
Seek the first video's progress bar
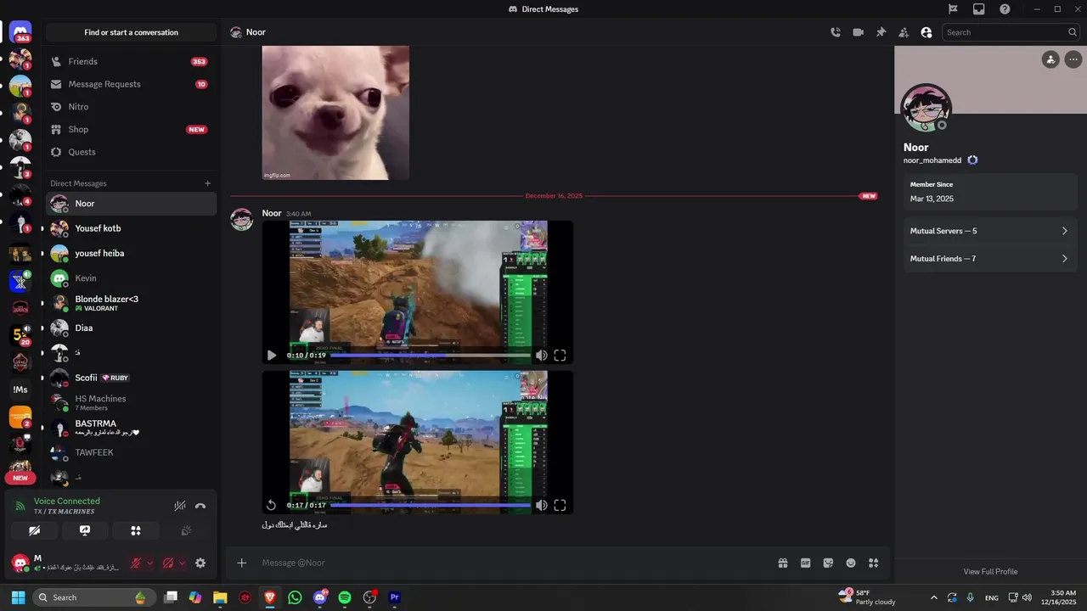431,356
